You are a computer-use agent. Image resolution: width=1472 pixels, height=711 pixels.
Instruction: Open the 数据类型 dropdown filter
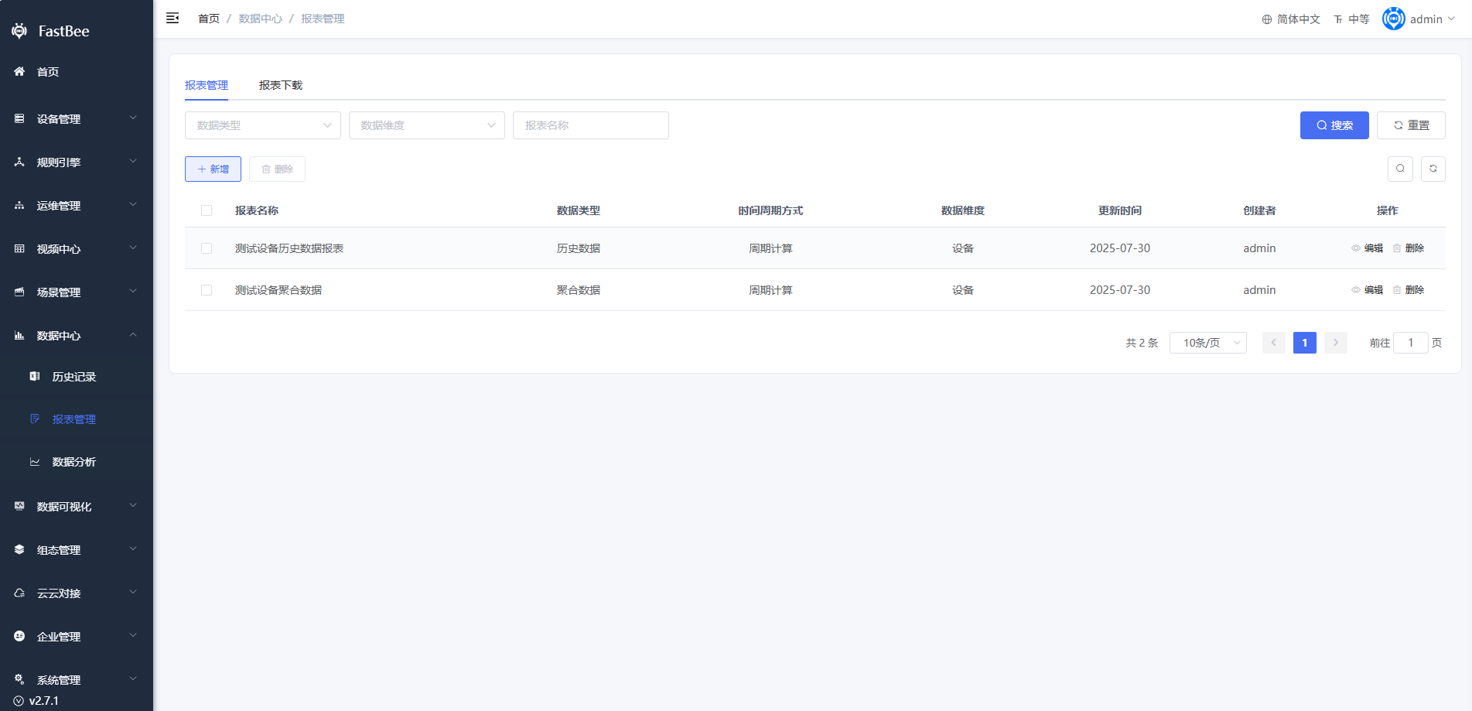coord(262,125)
